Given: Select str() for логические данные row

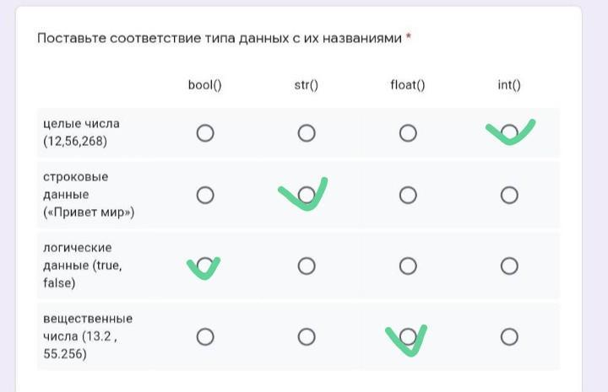Looking at the screenshot, I should [x=307, y=266].
